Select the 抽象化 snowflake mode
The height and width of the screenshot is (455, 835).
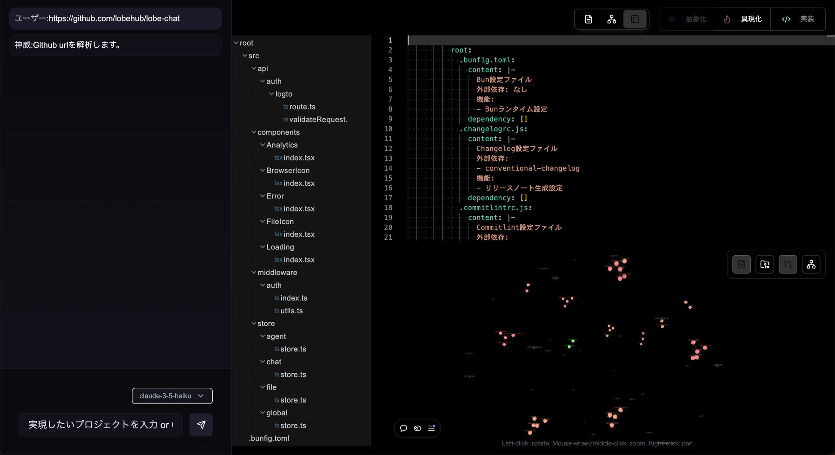[687, 19]
